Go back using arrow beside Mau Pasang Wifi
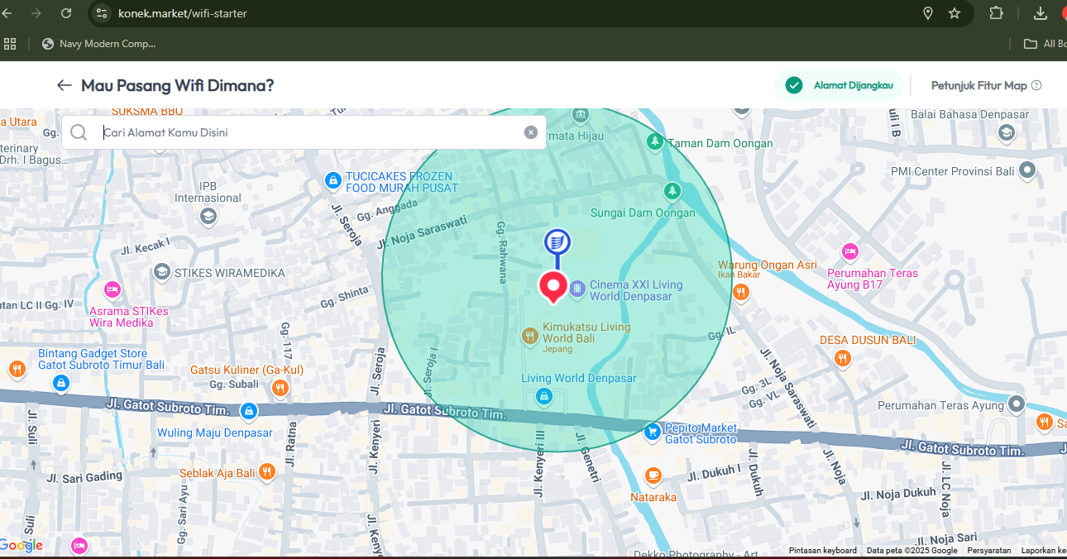Viewport: 1067px width, 559px height. coord(65,85)
